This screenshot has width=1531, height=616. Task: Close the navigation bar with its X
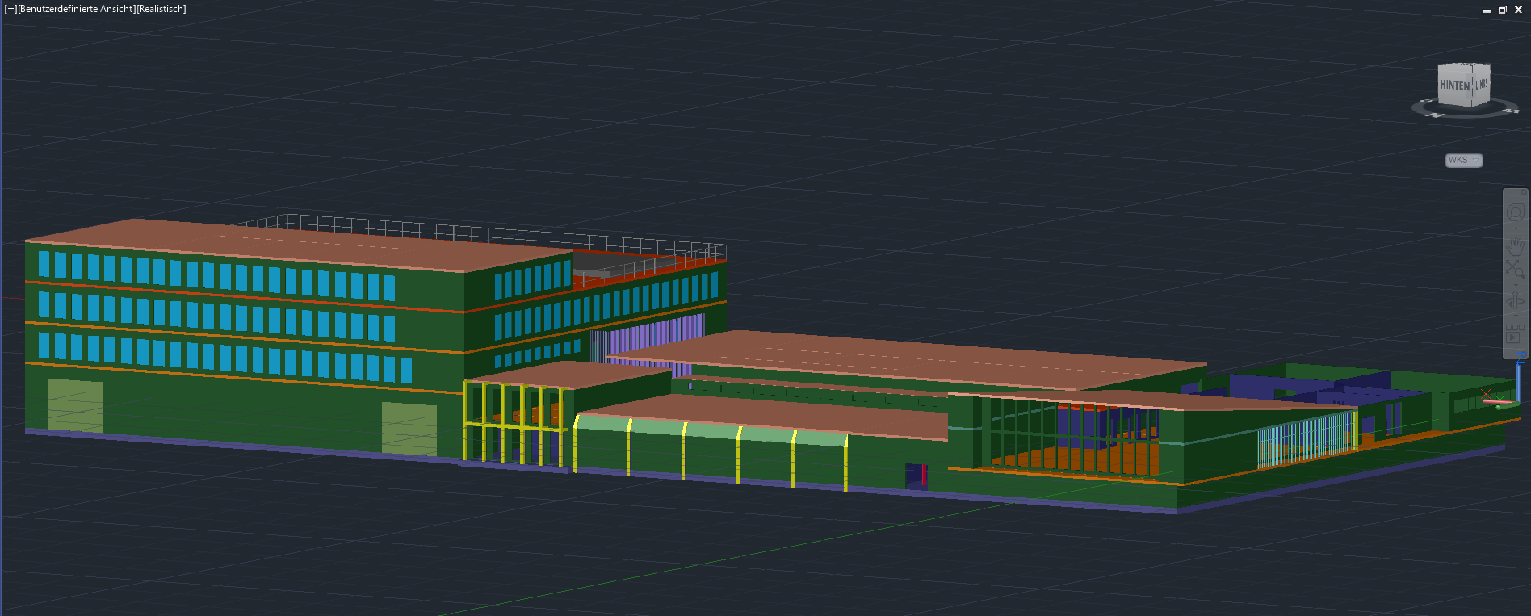click(x=1524, y=193)
